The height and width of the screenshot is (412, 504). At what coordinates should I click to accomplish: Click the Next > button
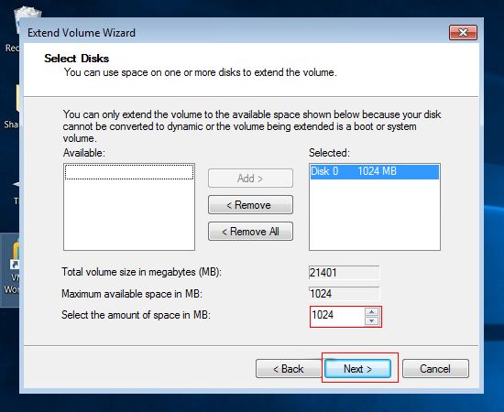357,369
